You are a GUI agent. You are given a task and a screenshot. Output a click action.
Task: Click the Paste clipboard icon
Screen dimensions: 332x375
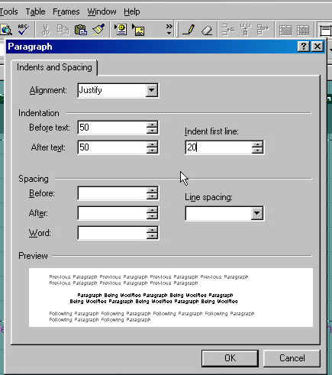[x=81, y=30]
